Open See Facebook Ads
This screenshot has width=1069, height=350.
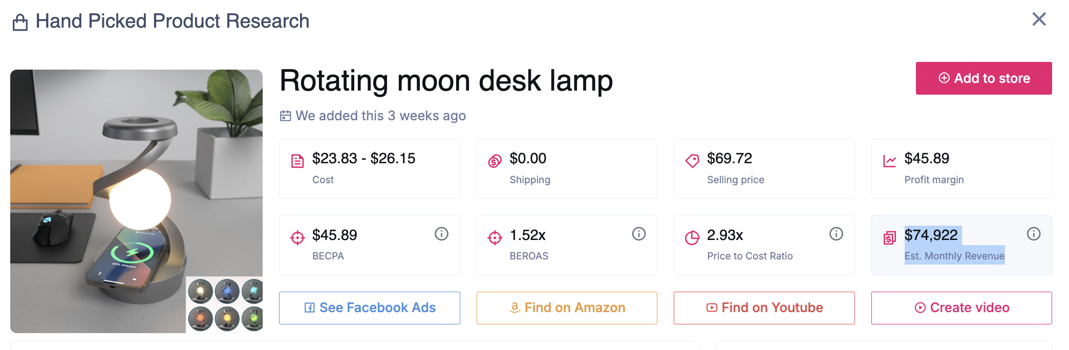point(369,308)
